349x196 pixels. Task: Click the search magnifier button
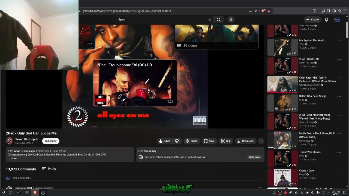[219, 20]
